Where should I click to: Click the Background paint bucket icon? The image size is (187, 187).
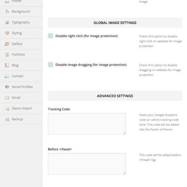(x=7, y=12)
